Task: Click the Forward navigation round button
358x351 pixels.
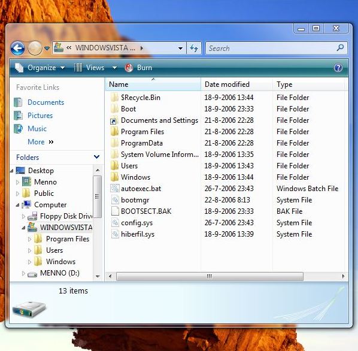Action: (x=35, y=48)
